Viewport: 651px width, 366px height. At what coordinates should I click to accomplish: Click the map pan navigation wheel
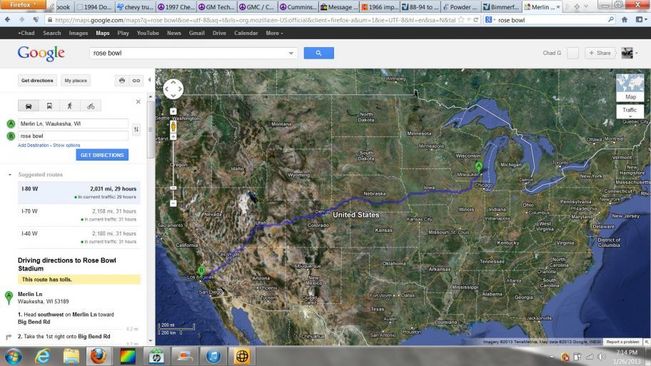click(173, 88)
